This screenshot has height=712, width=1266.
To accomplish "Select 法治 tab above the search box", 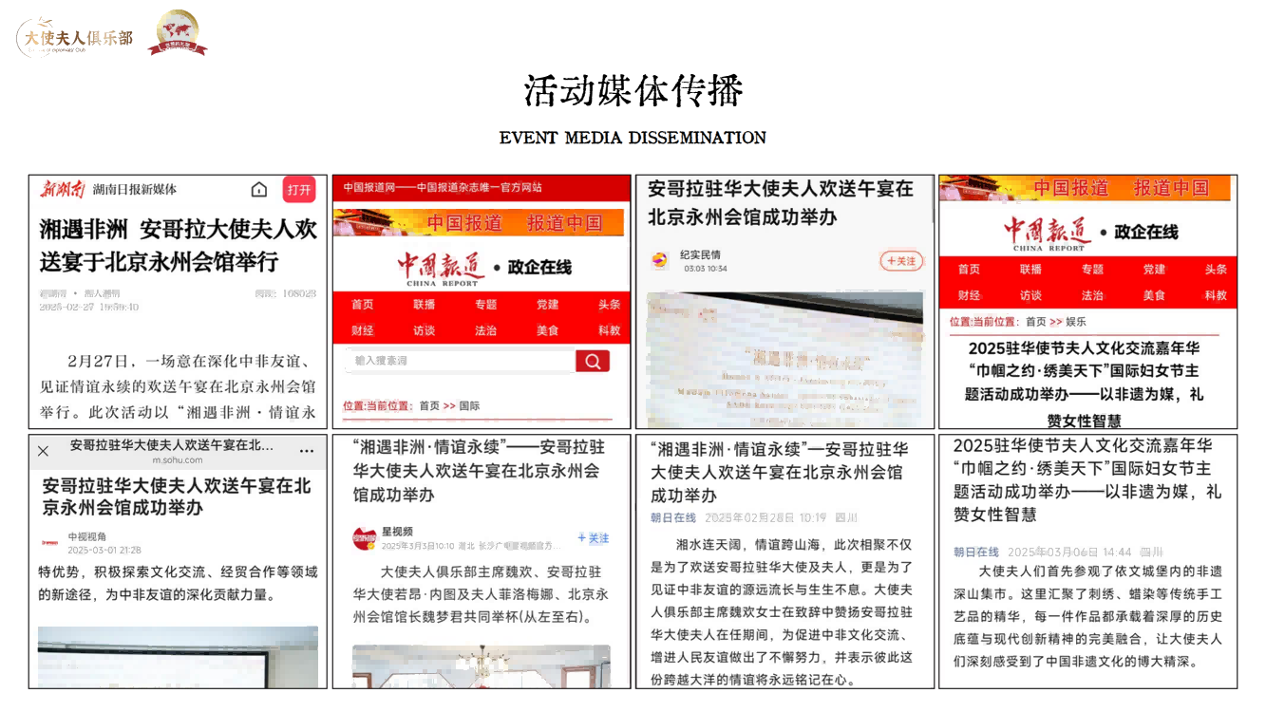I will tap(485, 330).
